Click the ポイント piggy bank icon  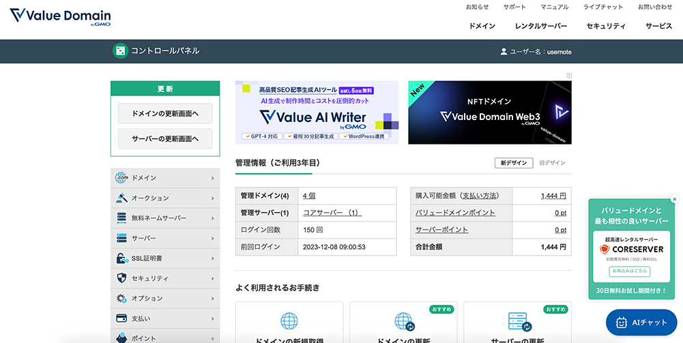[x=121, y=338]
